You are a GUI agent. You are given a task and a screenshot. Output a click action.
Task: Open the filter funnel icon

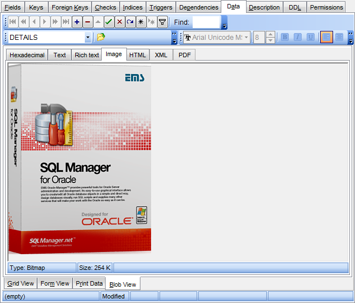[162, 22]
